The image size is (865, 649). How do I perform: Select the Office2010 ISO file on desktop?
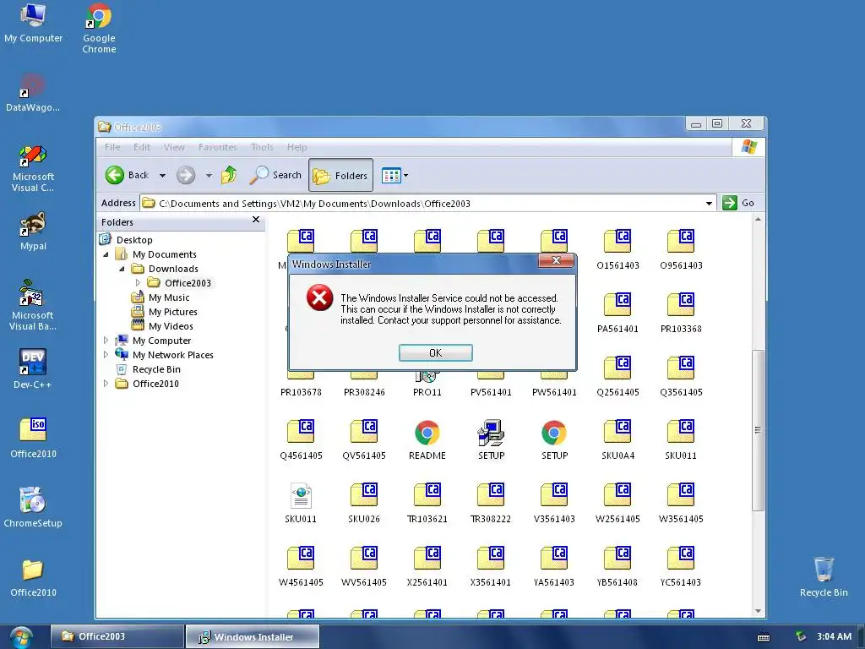(33, 439)
